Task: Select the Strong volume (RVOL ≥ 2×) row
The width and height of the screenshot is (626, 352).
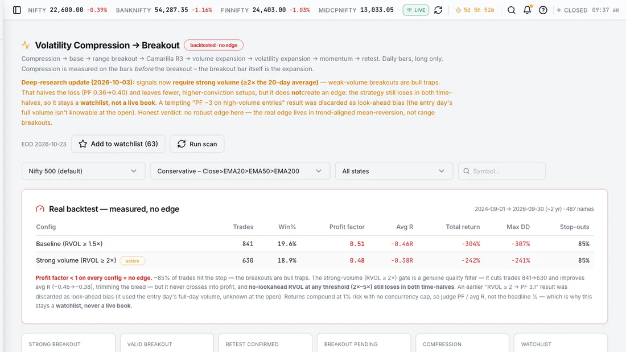Action: point(315,260)
